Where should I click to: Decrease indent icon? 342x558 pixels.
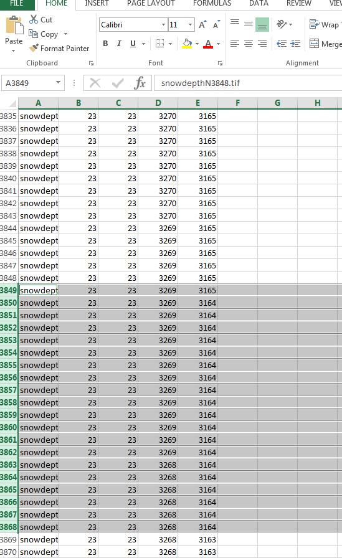(x=282, y=44)
